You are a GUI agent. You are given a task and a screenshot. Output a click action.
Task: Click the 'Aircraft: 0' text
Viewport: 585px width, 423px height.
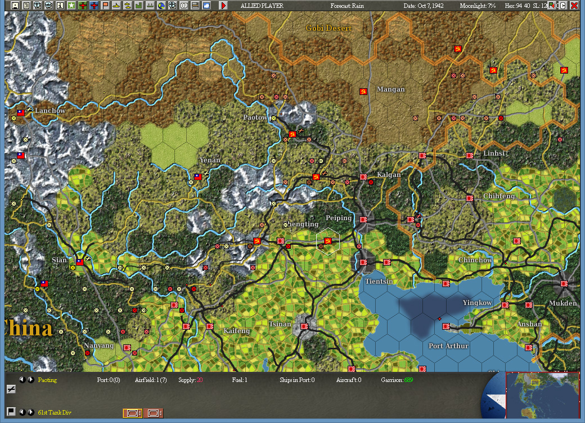348,380
